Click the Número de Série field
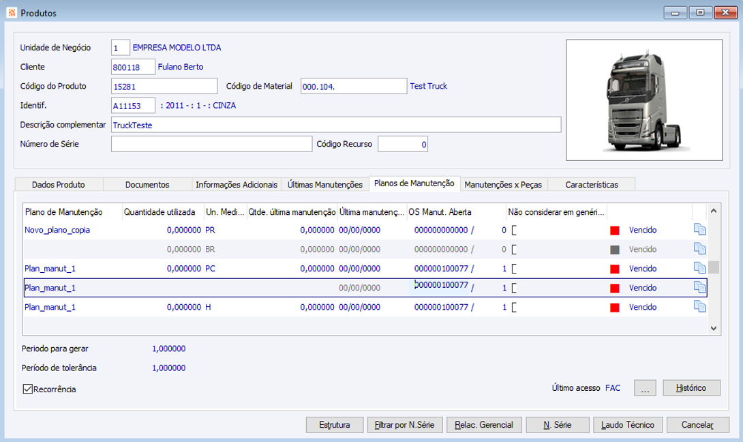This screenshot has height=442, width=743. click(212, 144)
